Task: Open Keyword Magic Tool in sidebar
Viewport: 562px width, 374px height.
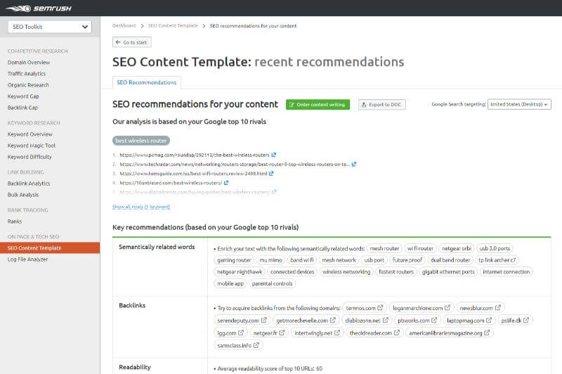Action: (x=32, y=146)
